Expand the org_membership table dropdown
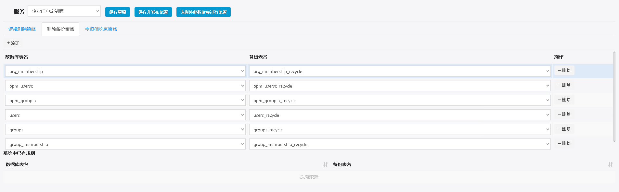619x192 pixels. [125, 71]
